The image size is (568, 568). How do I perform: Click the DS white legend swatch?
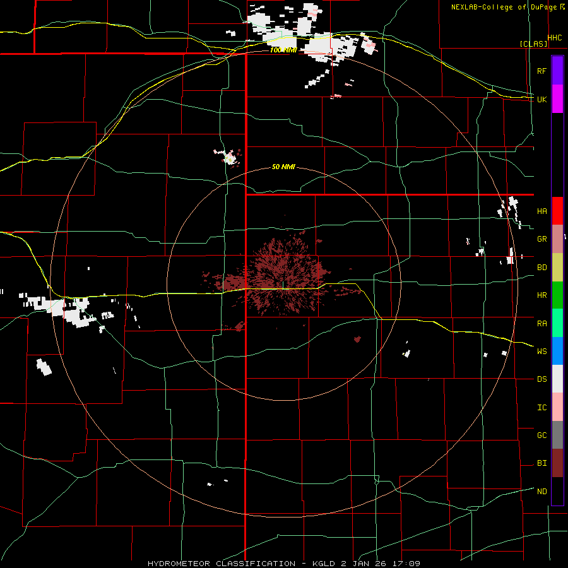tap(557, 379)
